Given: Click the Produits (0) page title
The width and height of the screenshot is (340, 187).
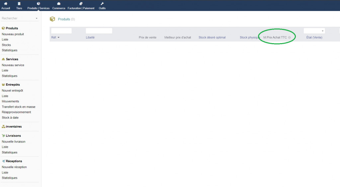Looking at the screenshot, I should tap(66, 19).
